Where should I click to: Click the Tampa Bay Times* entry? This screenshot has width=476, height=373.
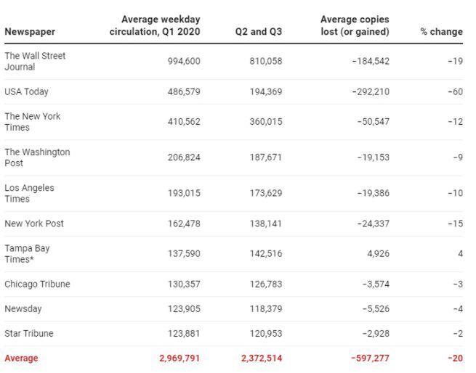point(27,254)
